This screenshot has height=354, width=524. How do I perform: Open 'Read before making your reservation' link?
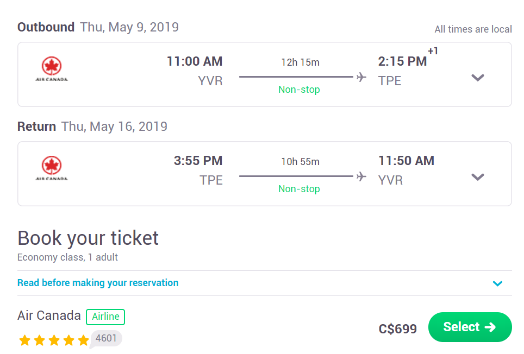(x=98, y=283)
